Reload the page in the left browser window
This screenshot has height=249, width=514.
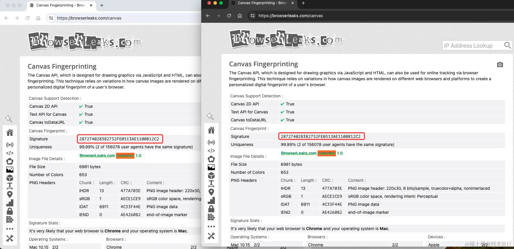(x=28, y=18)
